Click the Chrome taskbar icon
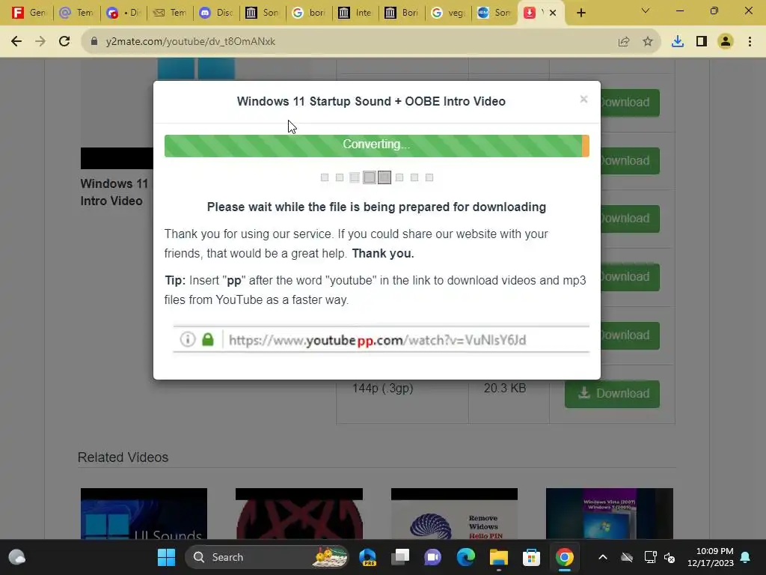 pyautogui.click(x=564, y=557)
